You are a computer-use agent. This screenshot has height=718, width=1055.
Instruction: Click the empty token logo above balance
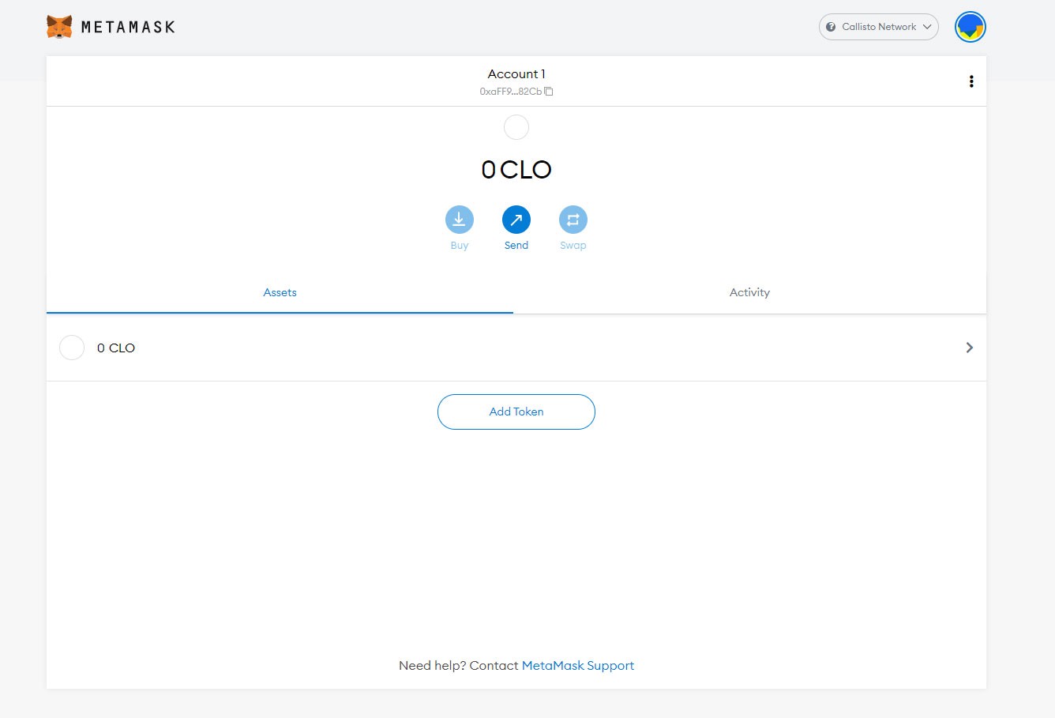(516, 127)
